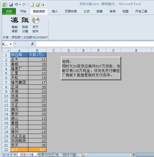Click the last sheet navigation arrow
154x157 pixels.
tap(15, 155)
